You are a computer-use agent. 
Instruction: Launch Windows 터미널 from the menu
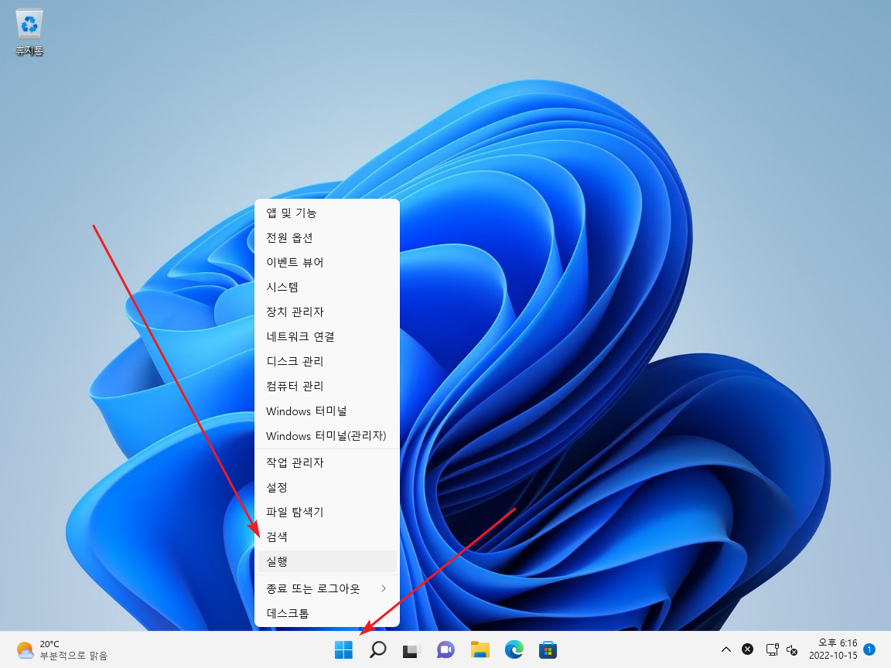[x=326, y=411]
